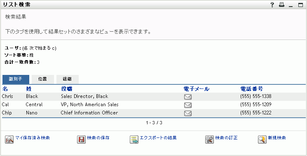
Task: Click the 合計一致件数 total matches line
Action: (22, 63)
